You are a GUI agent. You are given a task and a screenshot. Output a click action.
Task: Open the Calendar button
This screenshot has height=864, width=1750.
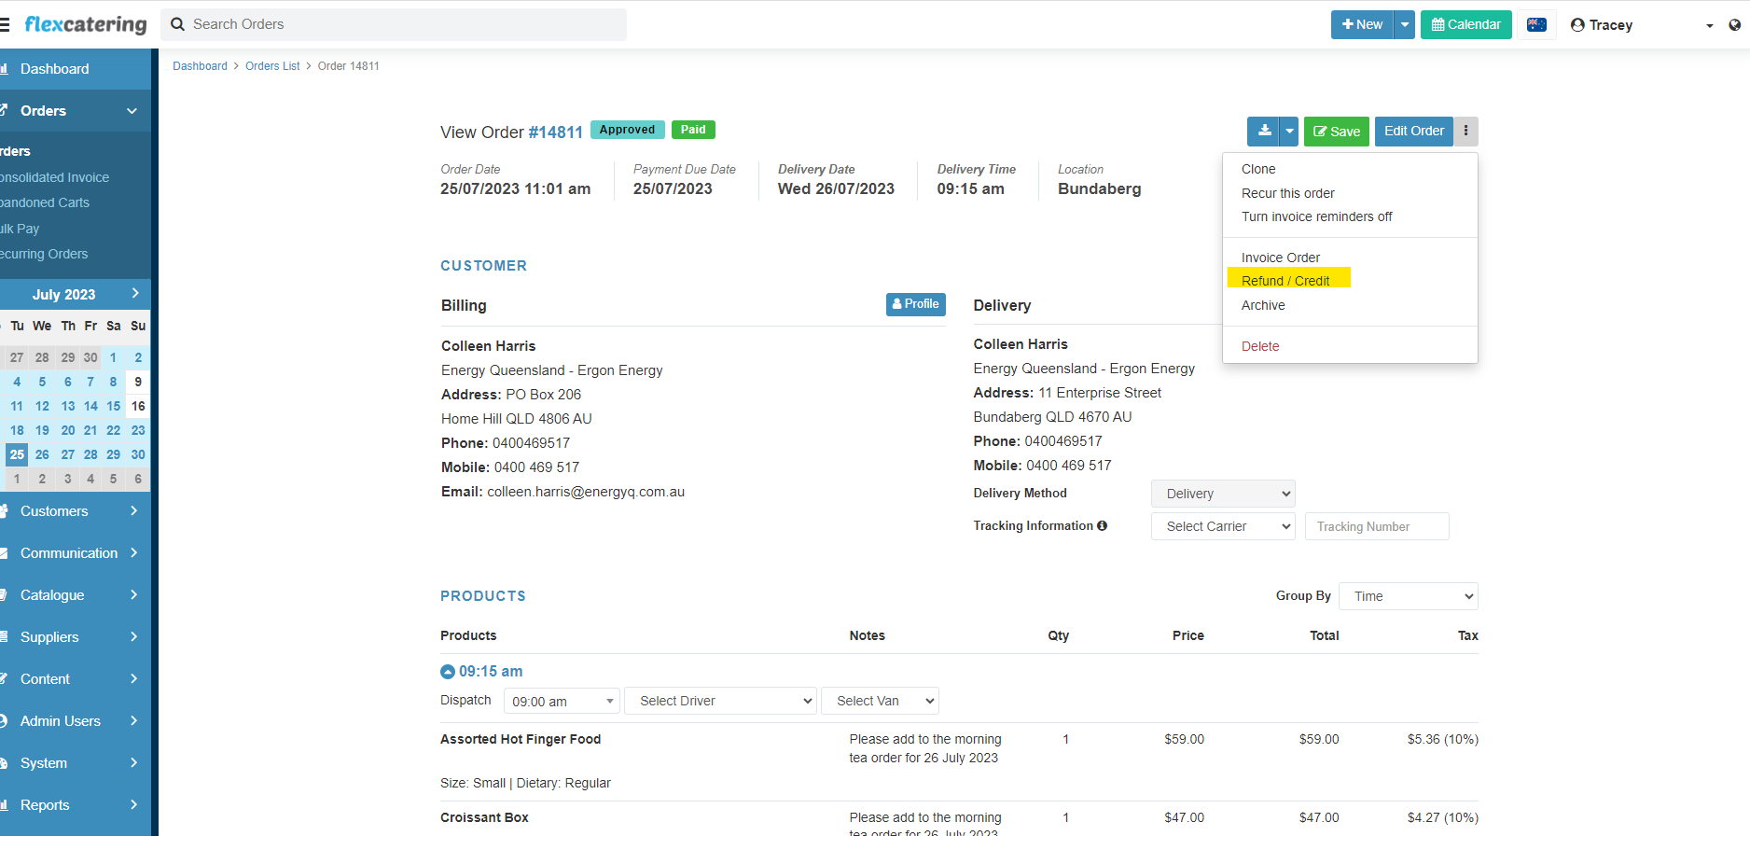(x=1466, y=25)
